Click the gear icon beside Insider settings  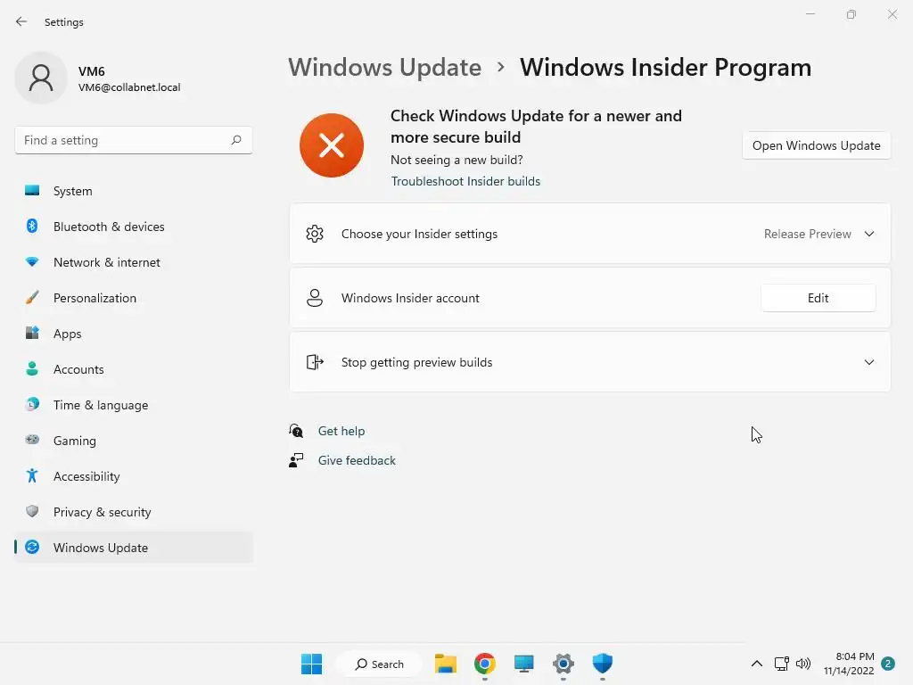(x=315, y=234)
